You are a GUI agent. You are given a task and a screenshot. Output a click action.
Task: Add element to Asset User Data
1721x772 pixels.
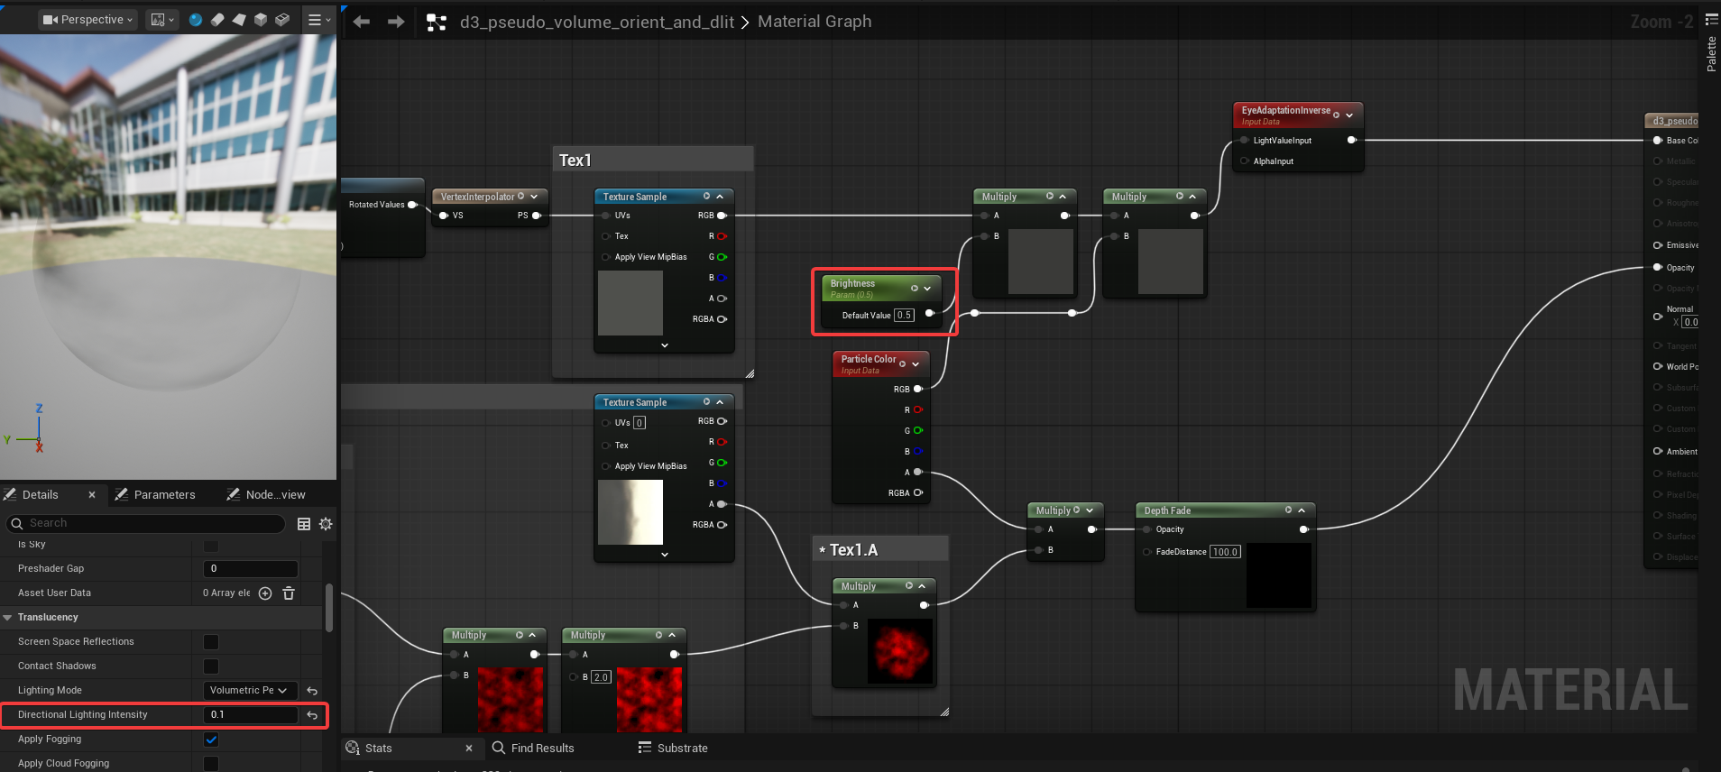(265, 593)
